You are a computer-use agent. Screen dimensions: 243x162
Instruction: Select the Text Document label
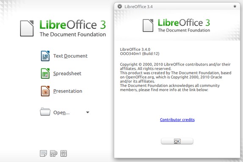(70, 56)
